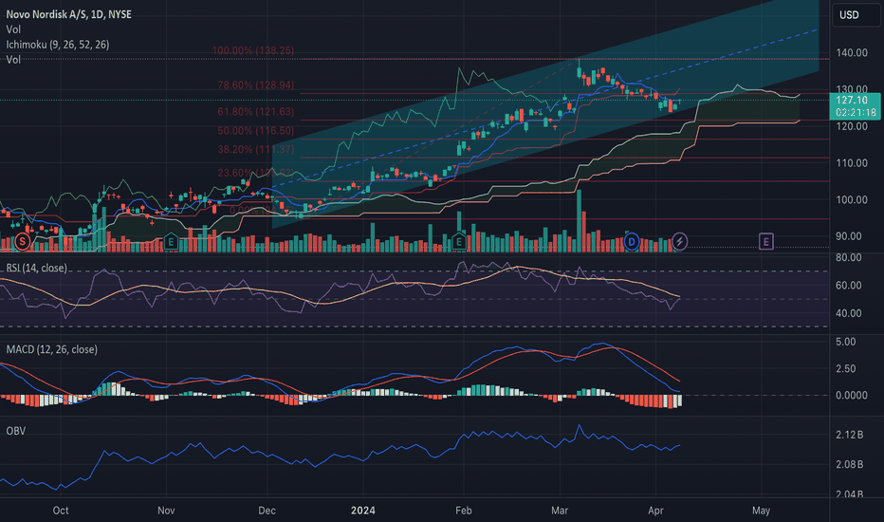Open the November earnings E marker
884x522 pixels.
(x=171, y=242)
